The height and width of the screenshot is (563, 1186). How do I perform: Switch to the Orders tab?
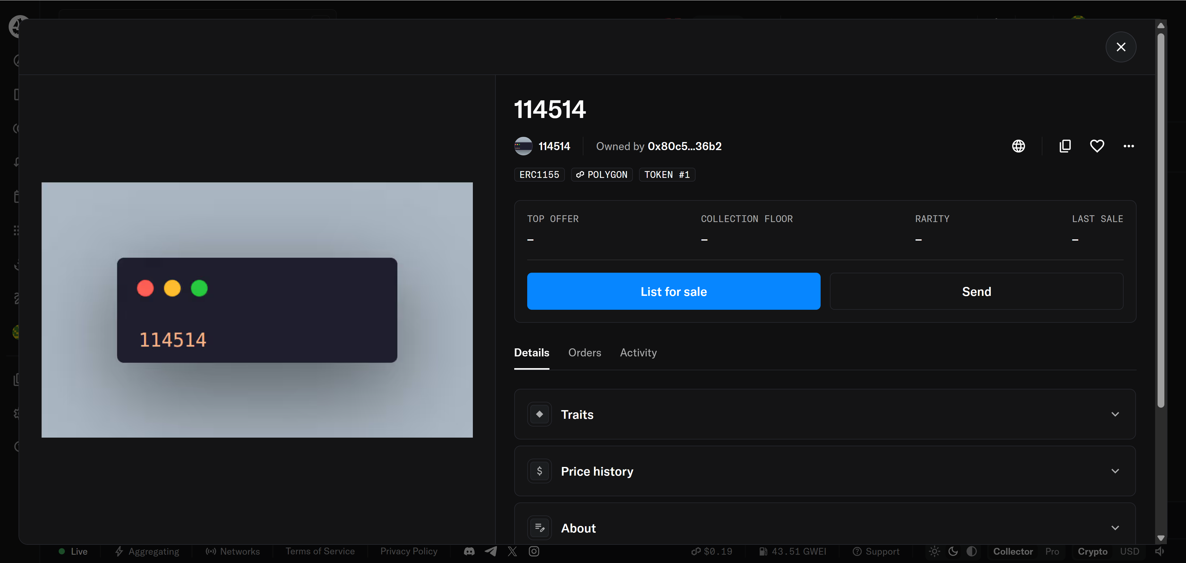[584, 353]
